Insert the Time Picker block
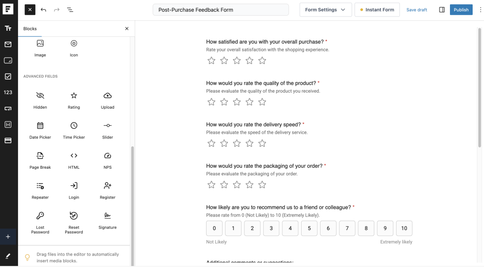 (74, 130)
